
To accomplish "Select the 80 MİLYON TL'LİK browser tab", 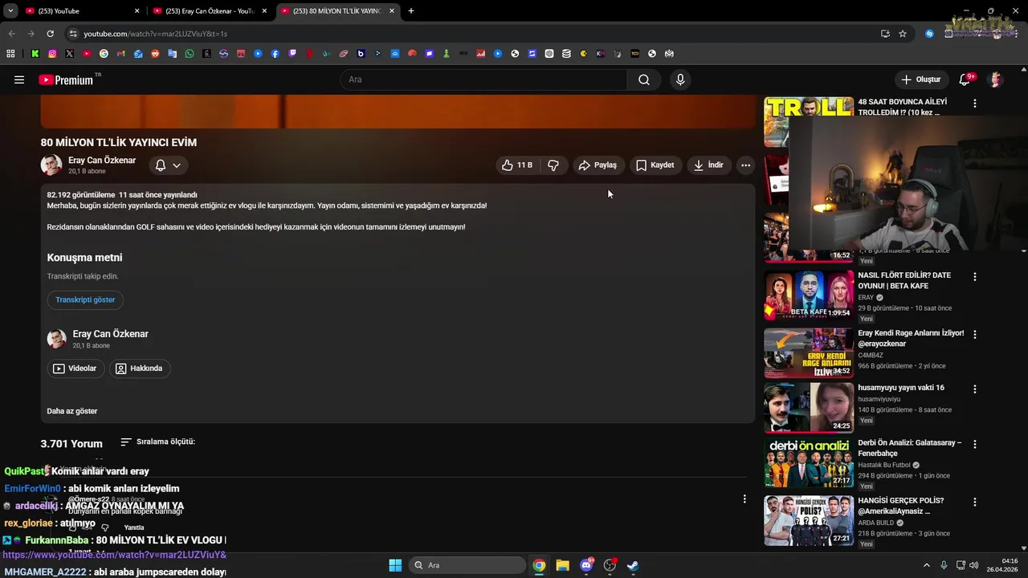I will (337, 11).
